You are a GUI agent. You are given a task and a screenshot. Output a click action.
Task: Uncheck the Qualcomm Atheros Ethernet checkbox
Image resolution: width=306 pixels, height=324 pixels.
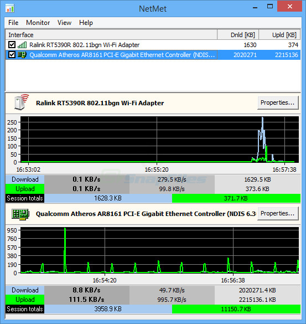(12, 55)
